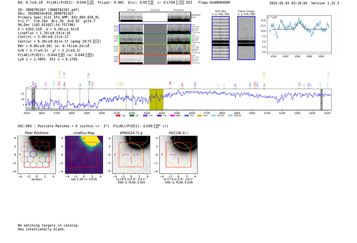Screen dimensions: 357x243
Task: Select the HeII orange legend swatch
Action: 199,116
